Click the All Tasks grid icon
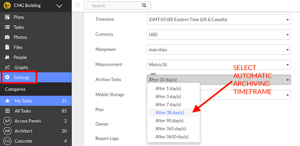Viewport: 300px width, 146px height. (x=7, y=111)
